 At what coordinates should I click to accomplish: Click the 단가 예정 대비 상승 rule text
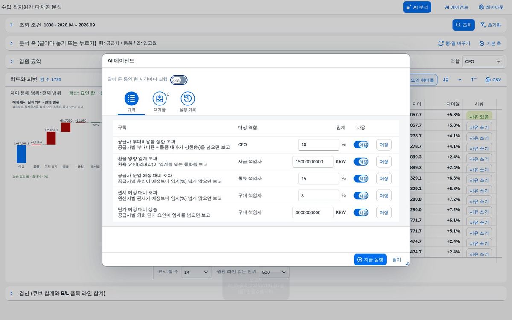point(137,209)
